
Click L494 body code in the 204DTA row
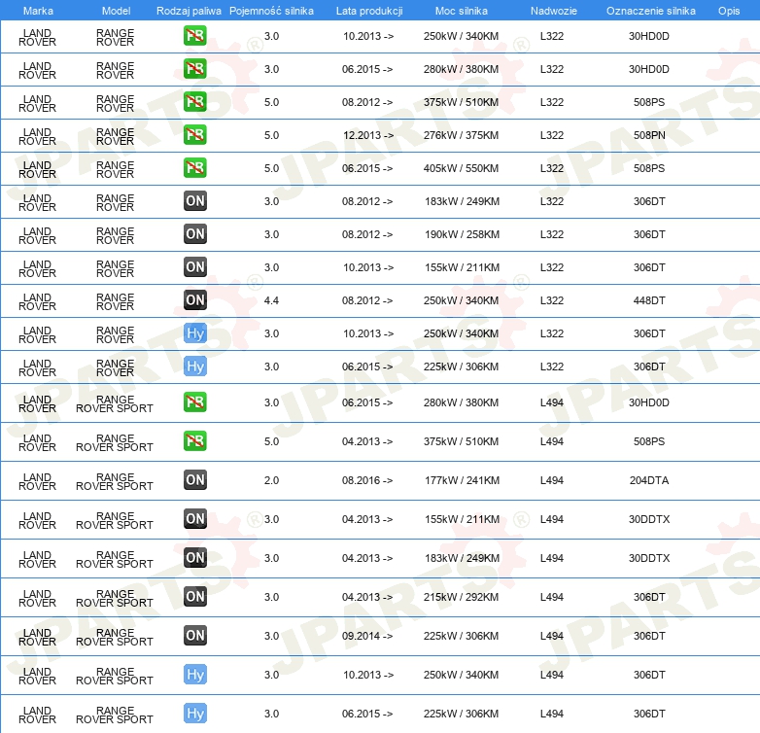[x=552, y=480]
